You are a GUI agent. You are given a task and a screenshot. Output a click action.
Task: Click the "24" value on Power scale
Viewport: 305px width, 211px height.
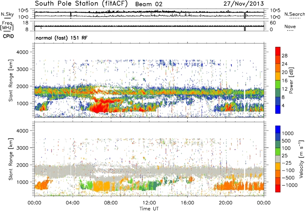[x=284, y=64]
